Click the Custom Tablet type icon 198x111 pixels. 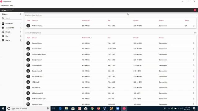28,49
